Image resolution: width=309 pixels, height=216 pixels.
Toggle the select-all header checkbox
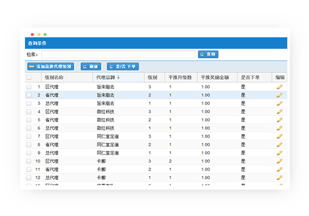29,77
